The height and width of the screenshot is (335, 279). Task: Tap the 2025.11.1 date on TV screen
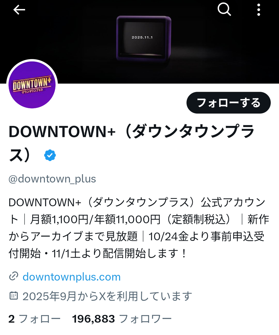point(142,37)
